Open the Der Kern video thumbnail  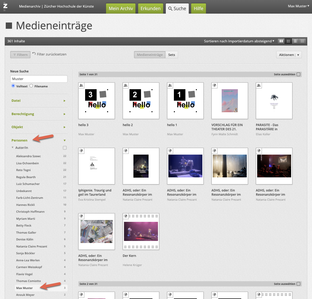(141, 232)
